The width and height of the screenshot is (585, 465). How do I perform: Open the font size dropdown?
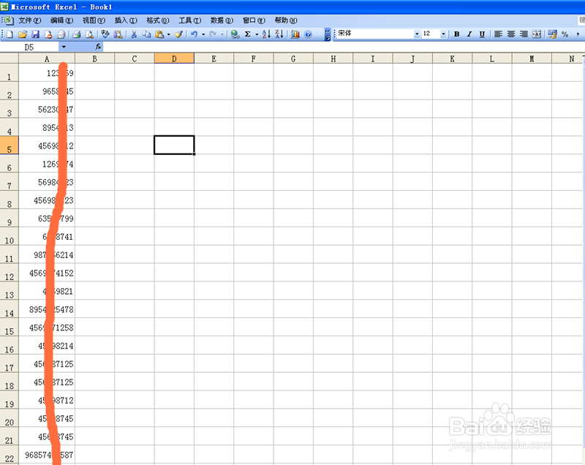coord(443,34)
